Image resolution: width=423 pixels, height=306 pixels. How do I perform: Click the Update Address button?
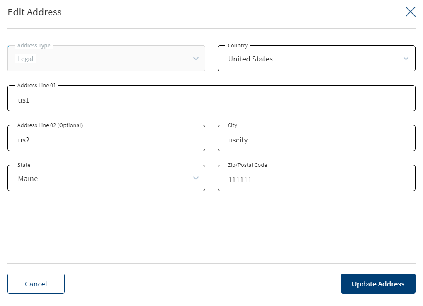[378, 284]
